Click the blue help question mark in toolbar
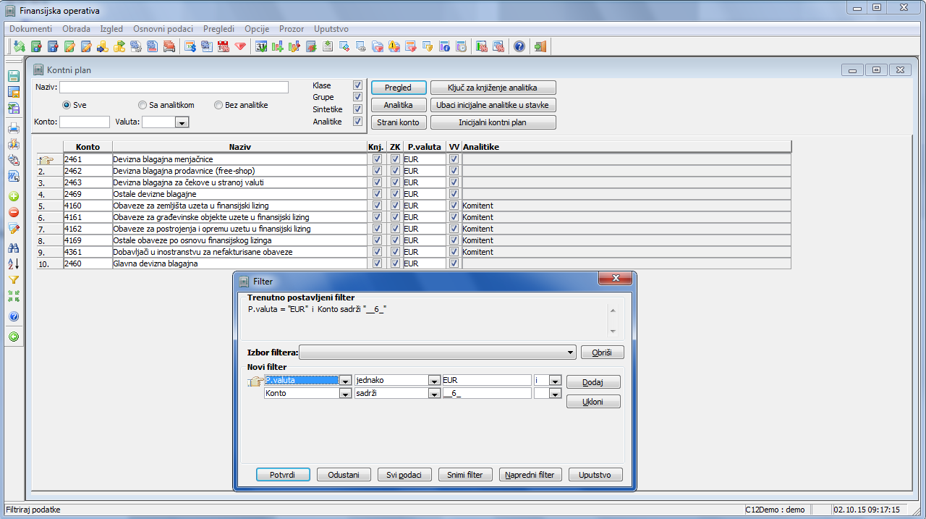The height and width of the screenshot is (519, 926). coord(519,47)
